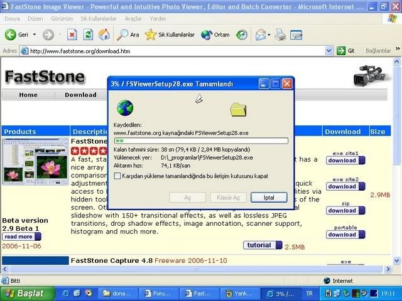This screenshot has height=301, width=402.
Task: Expand the Mail icon dropdown arrow
Action: click(x=269, y=34)
